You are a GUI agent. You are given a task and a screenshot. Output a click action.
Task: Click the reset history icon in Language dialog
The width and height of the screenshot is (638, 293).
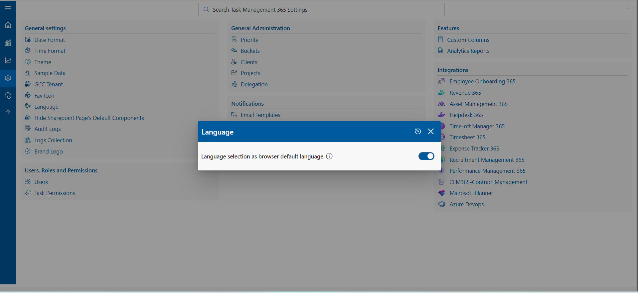[x=418, y=132]
